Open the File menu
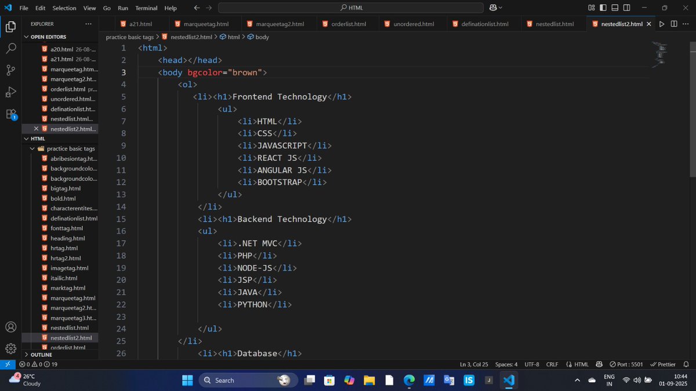 (x=24, y=8)
